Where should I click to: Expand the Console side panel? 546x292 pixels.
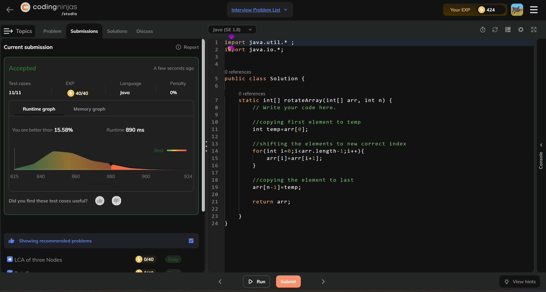point(541,156)
